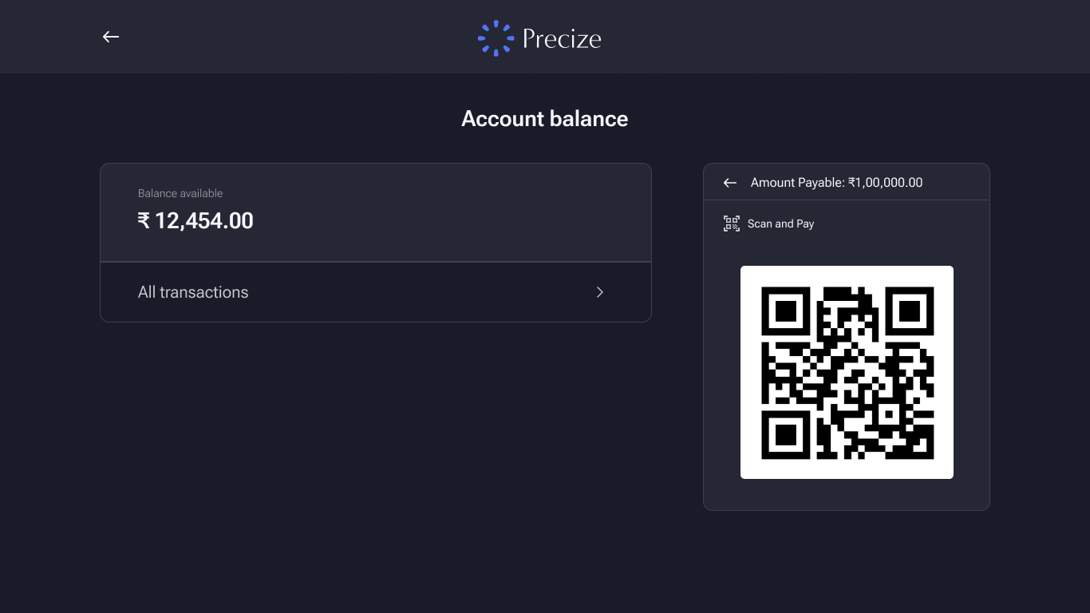Click the Precize wordmark text
1090x613 pixels.
[562, 38]
